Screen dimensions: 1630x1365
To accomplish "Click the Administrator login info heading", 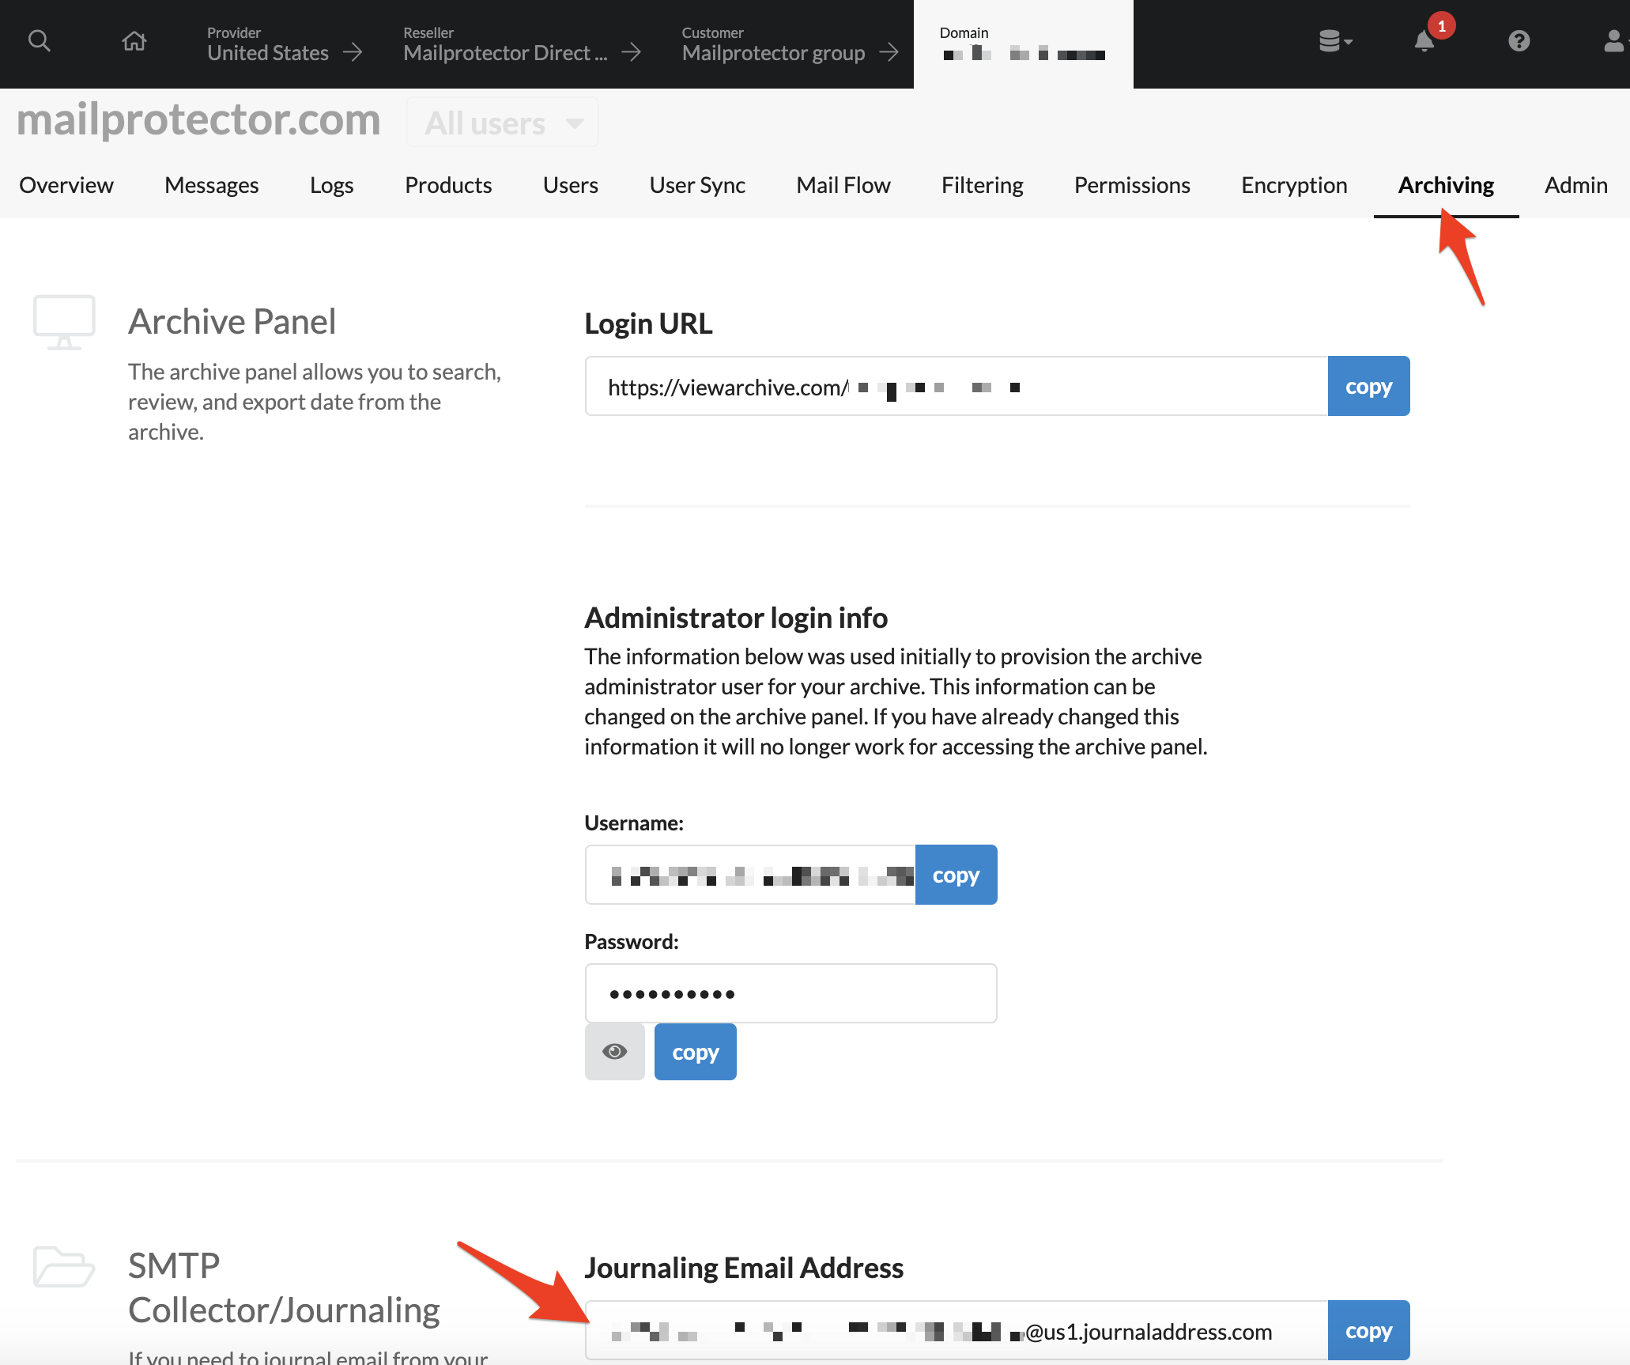I will coord(736,618).
